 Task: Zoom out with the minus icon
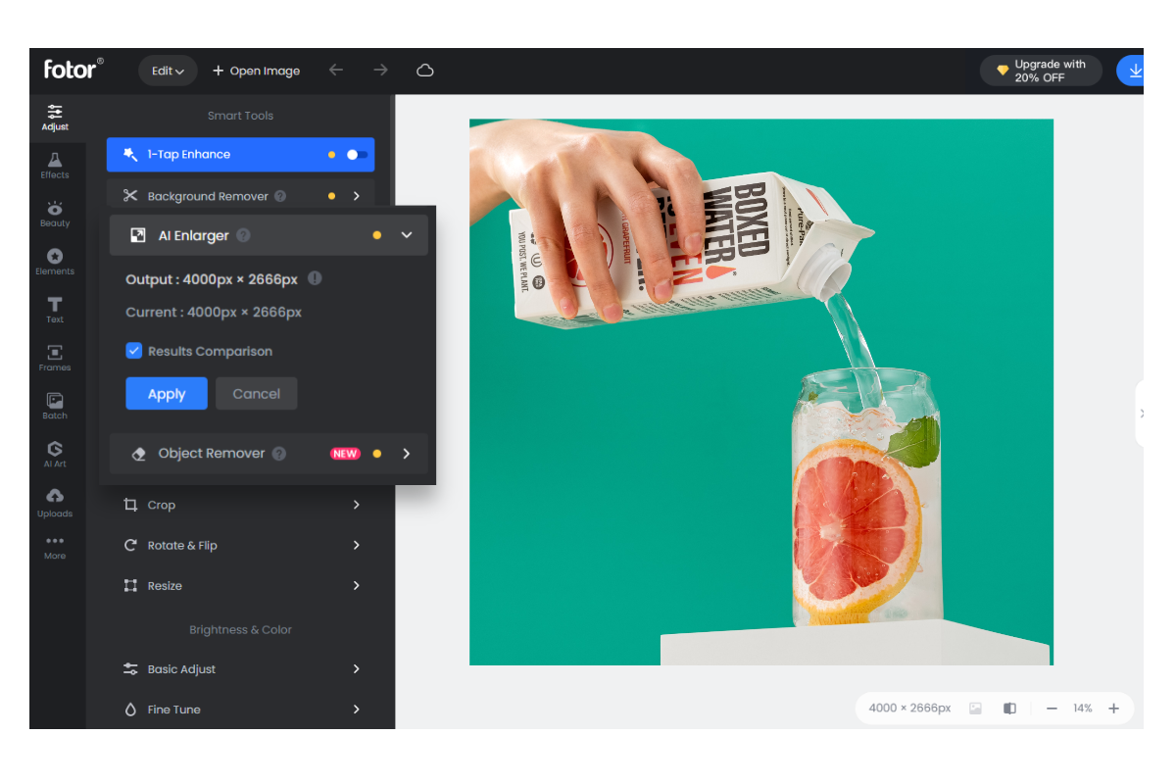click(1052, 709)
